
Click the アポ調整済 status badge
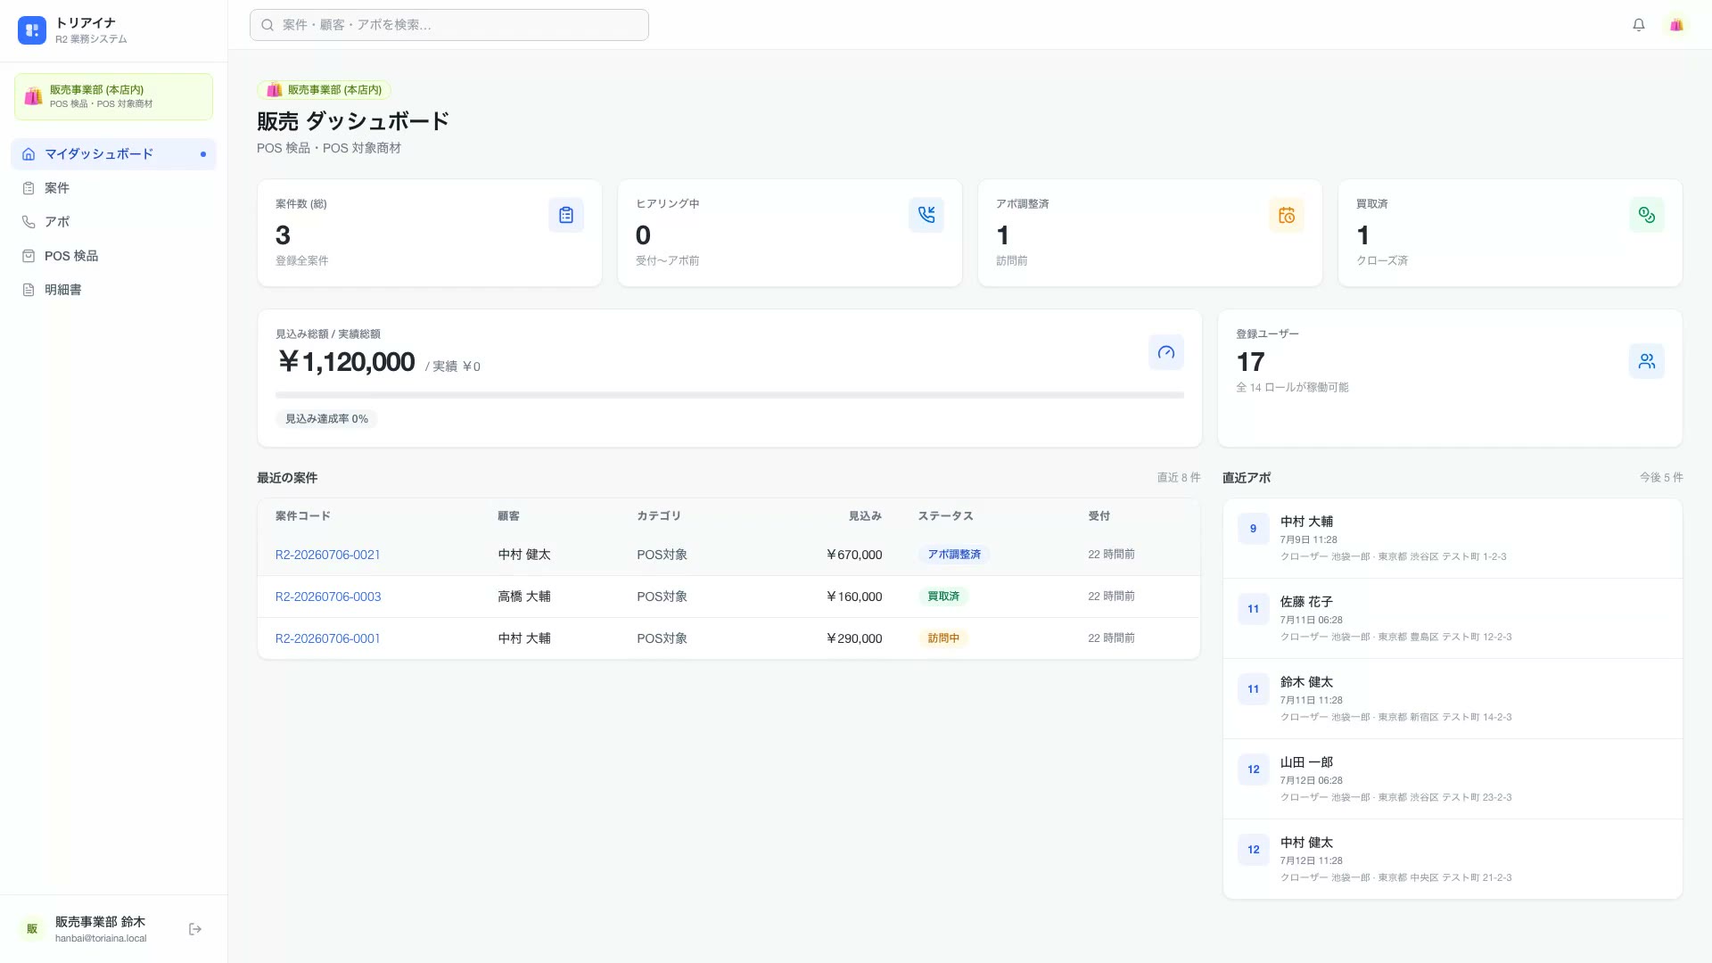(x=953, y=555)
